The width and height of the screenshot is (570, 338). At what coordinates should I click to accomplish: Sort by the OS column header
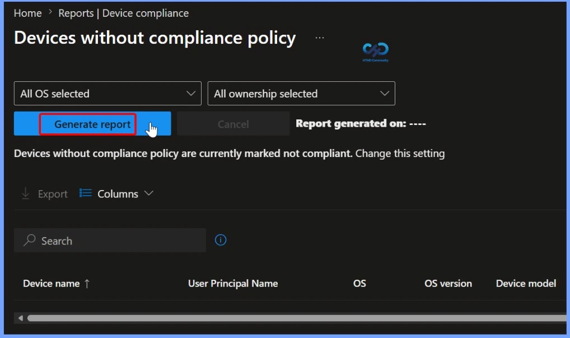click(x=359, y=284)
